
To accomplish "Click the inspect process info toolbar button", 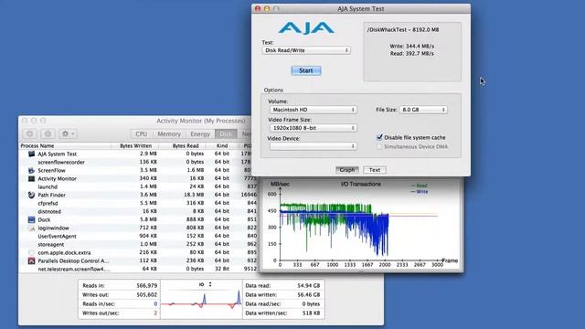I will (48, 133).
